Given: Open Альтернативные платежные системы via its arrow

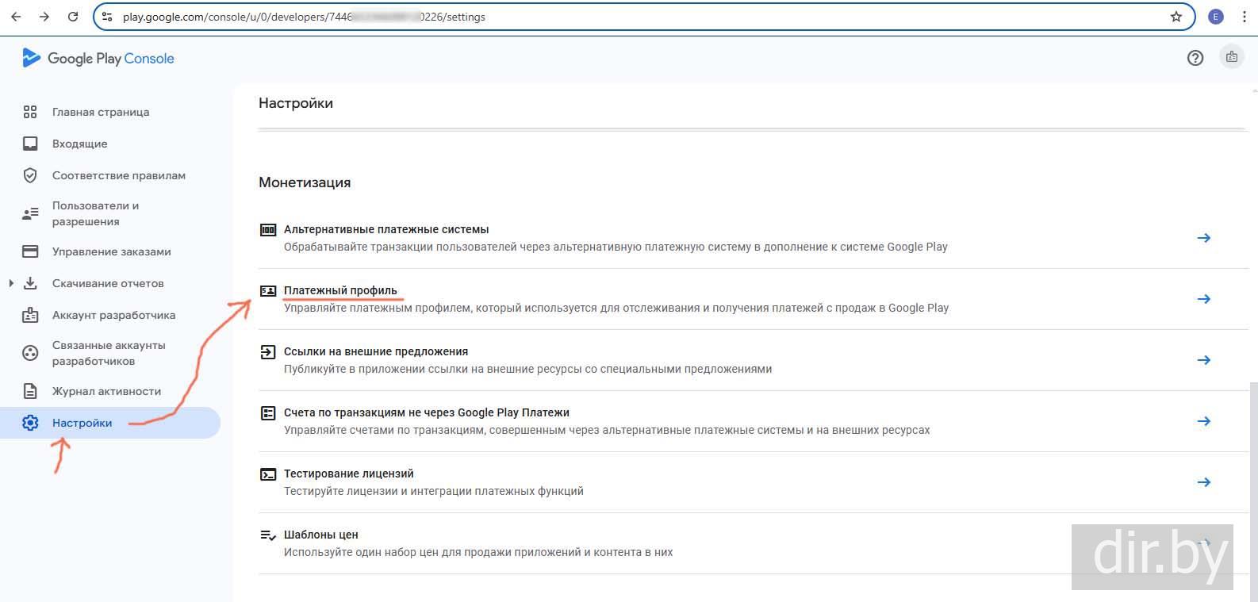Looking at the screenshot, I should 1203,238.
